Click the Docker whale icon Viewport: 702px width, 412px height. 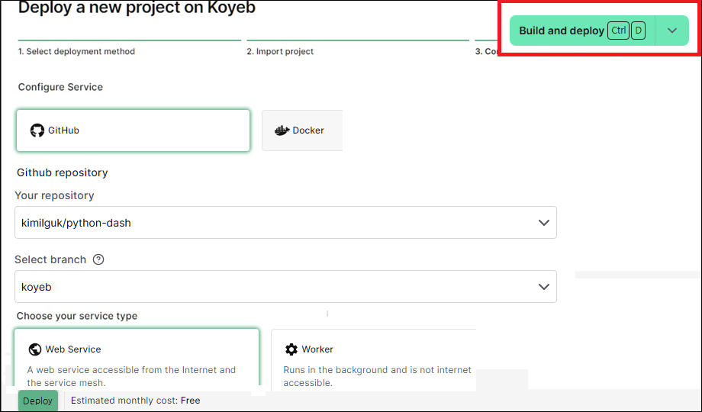(282, 130)
